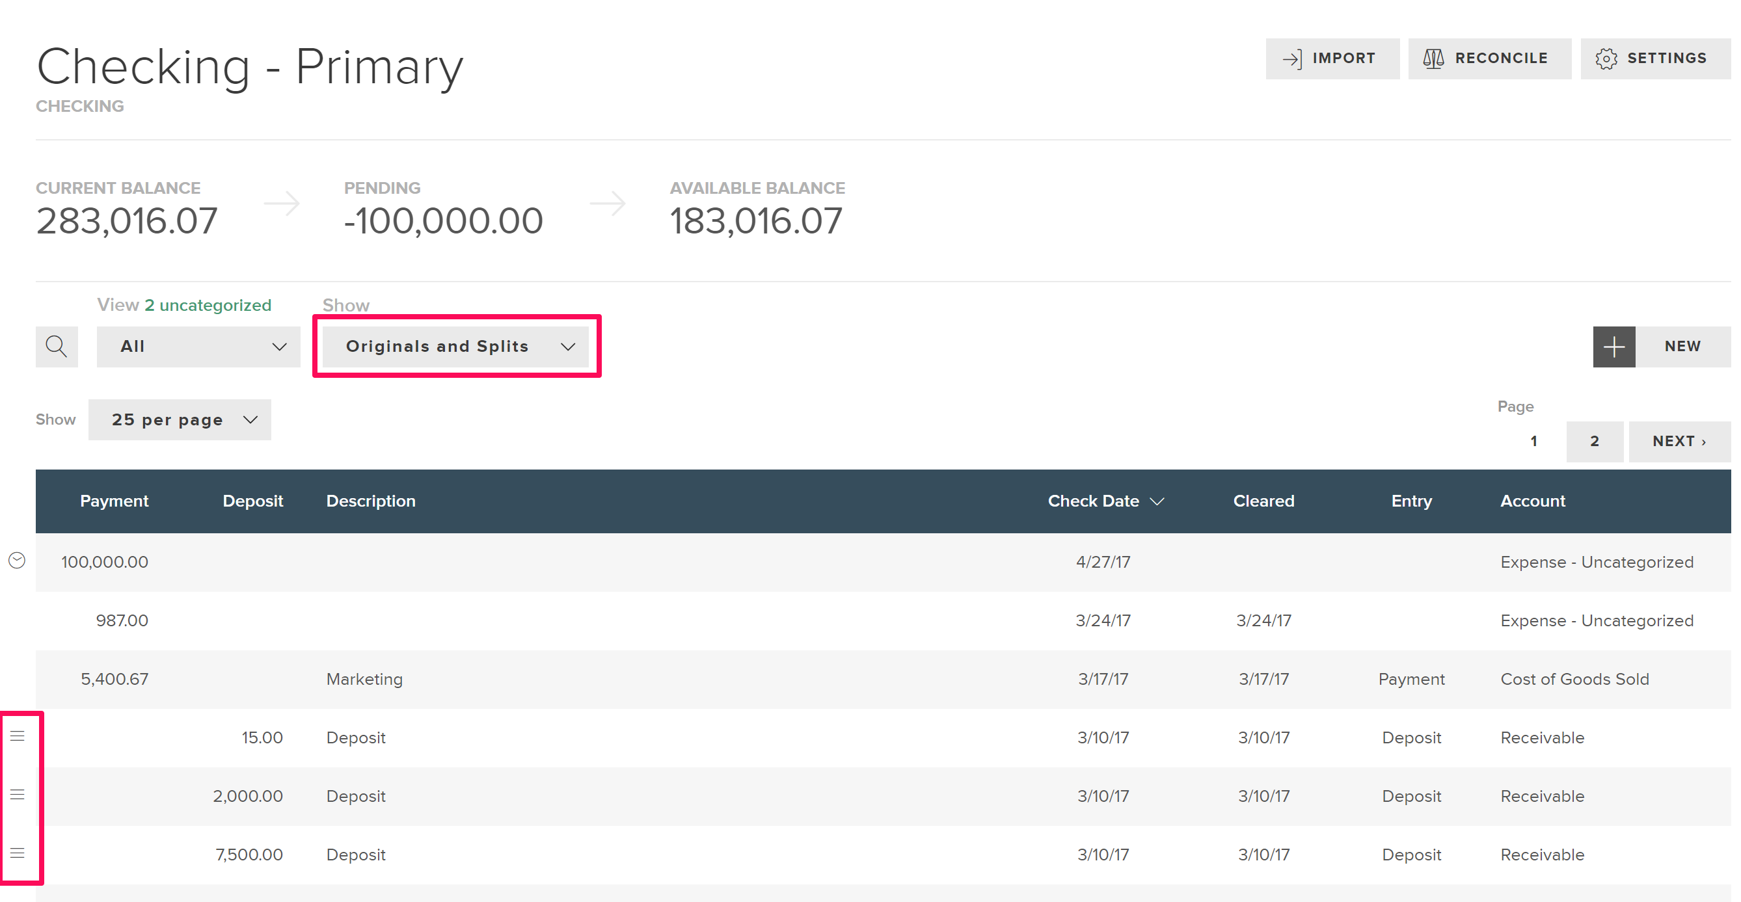The height and width of the screenshot is (902, 1741).
Task: Click the 7,500.00 deposit amount
Action: coord(249,855)
